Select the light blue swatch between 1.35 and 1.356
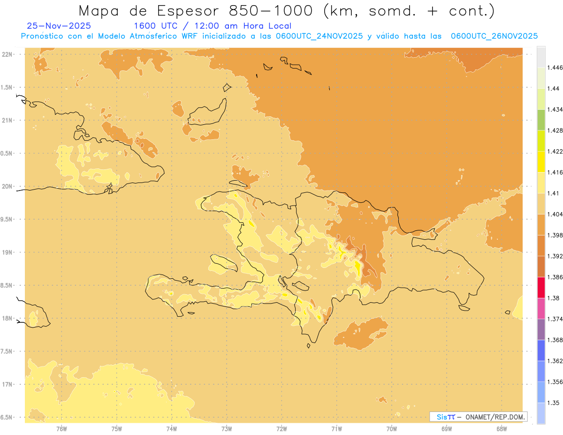Screen dimensions: 563x435 (x=541, y=392)
